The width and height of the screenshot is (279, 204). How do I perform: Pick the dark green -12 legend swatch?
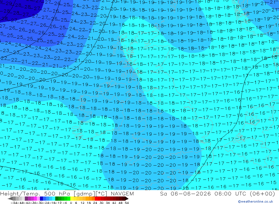57,198
